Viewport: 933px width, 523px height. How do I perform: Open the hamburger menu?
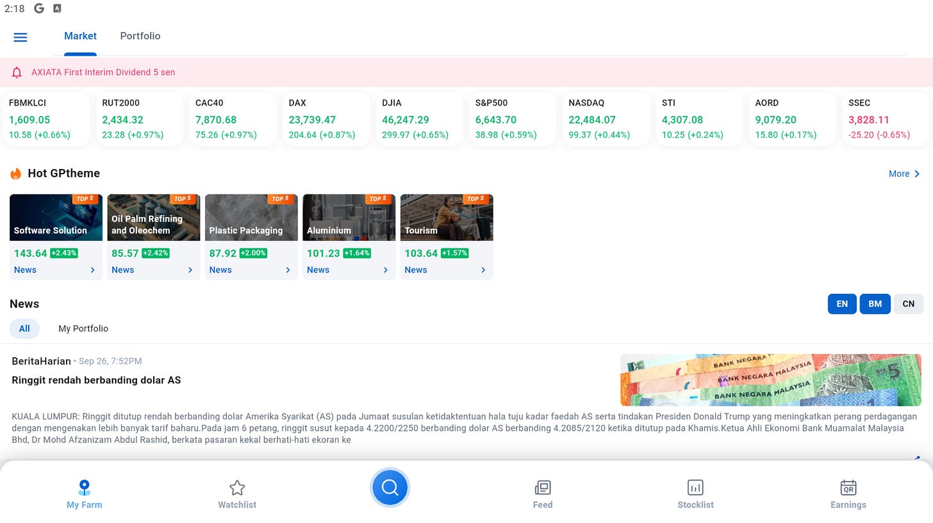coord(21,37)
